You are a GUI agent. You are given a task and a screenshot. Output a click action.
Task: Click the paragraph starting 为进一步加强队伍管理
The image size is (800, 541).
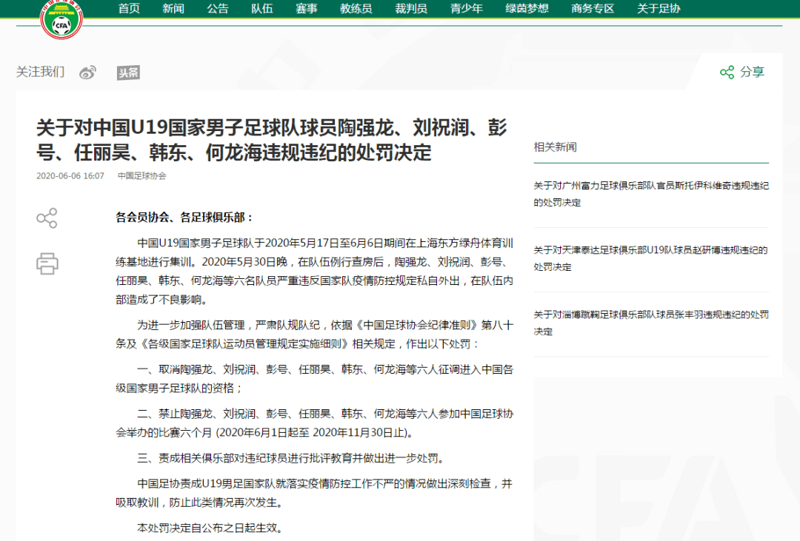tap(314, 335)
